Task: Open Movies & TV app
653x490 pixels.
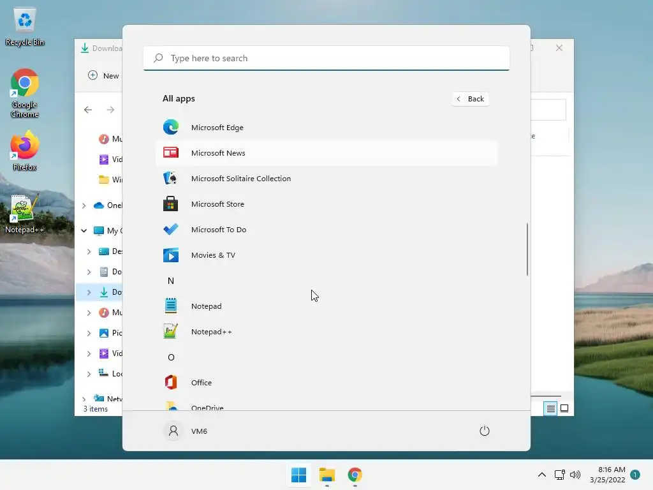Action: coord(326,255)
